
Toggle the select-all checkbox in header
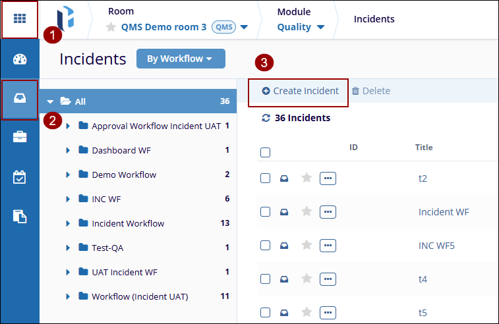coord(265,153)
